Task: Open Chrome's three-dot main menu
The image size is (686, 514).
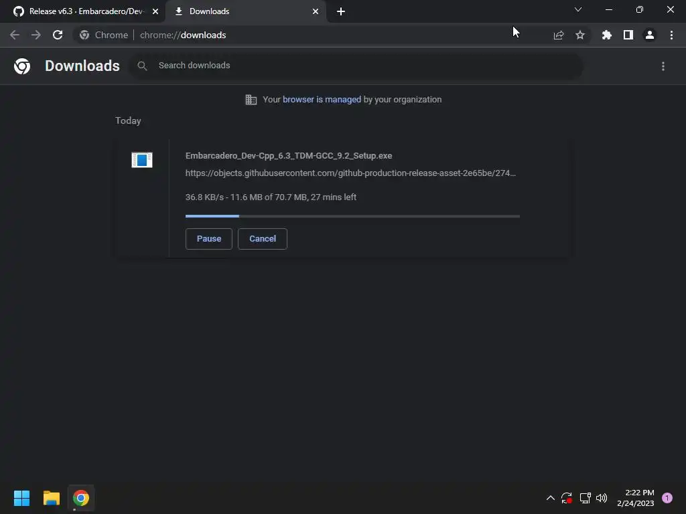Action: [x=671, y=35]
